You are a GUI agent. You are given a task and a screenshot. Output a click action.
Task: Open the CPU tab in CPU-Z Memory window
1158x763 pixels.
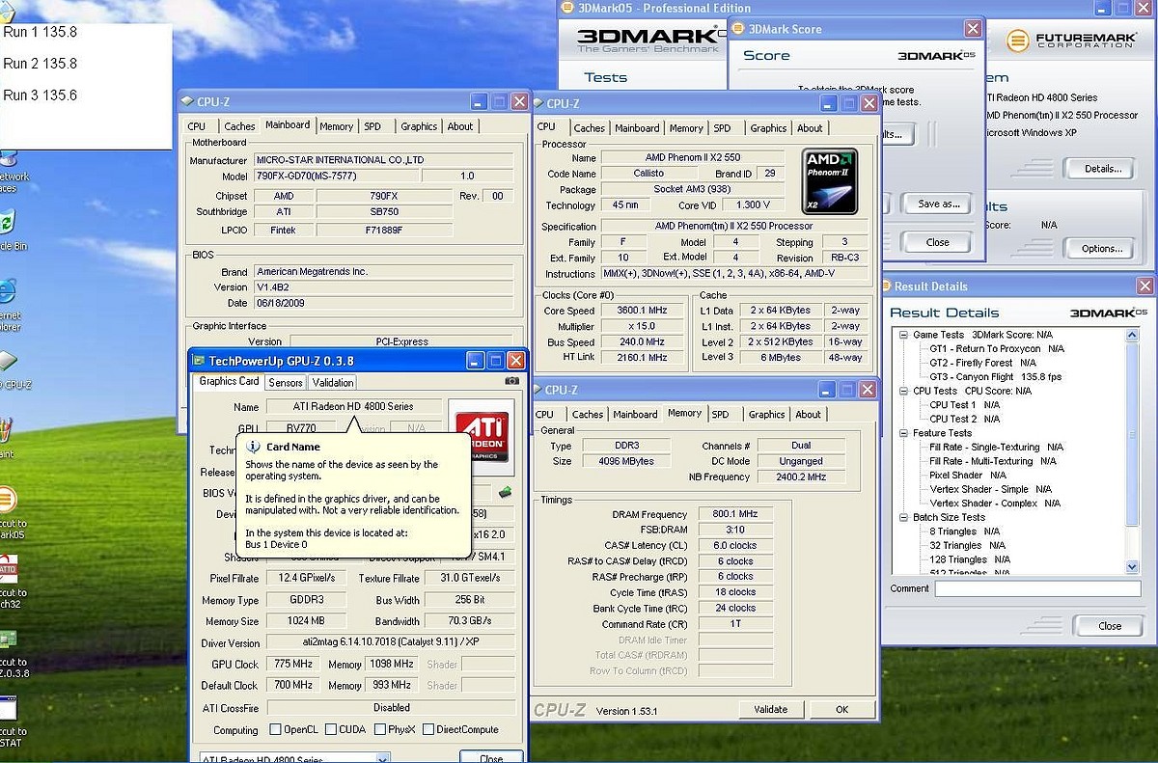pyautogui.click(x=544, y=415)
